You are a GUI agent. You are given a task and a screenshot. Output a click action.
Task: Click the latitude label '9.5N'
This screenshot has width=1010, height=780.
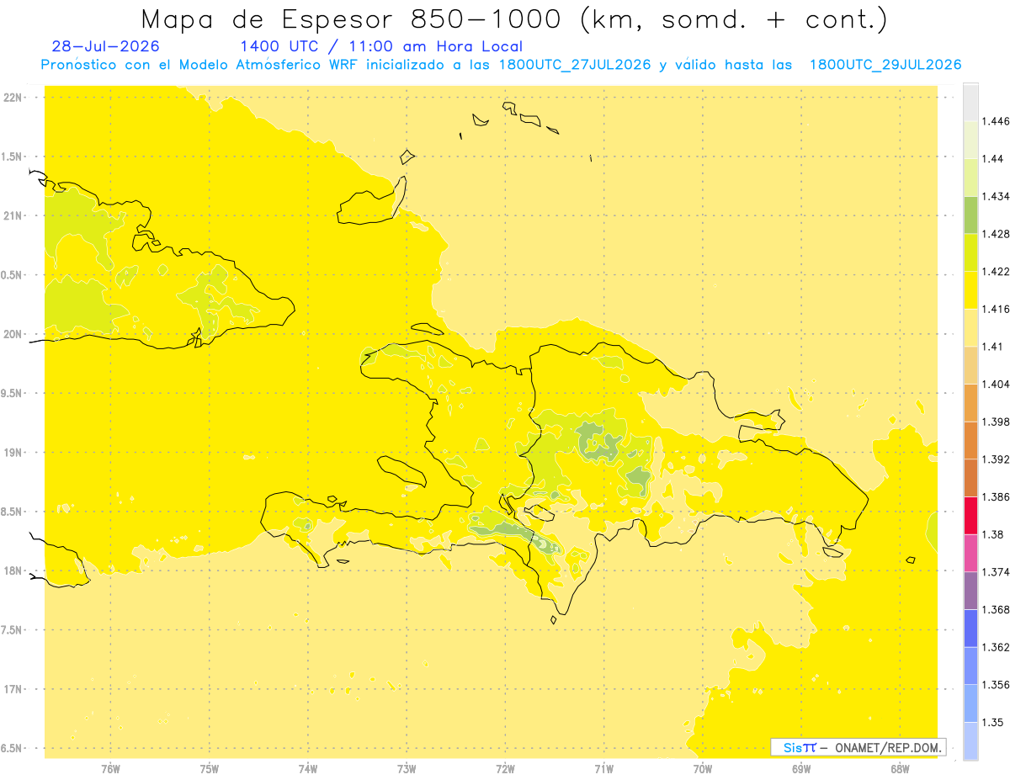tap(13, 393)
